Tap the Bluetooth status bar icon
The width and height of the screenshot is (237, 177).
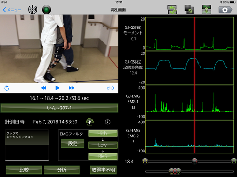point(221,2)
